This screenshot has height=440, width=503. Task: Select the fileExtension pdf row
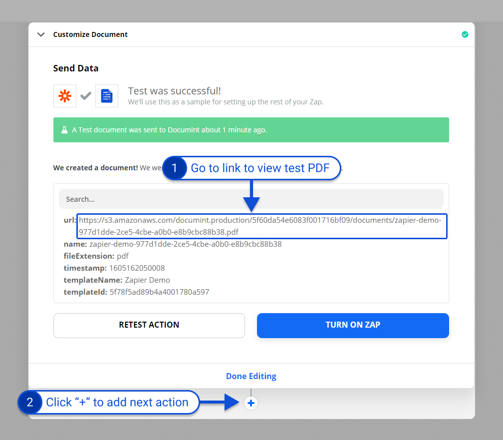(96, 256)
